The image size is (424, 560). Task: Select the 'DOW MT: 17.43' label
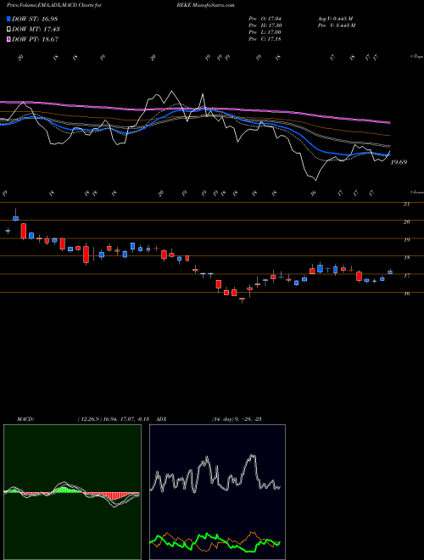(36, 30)
